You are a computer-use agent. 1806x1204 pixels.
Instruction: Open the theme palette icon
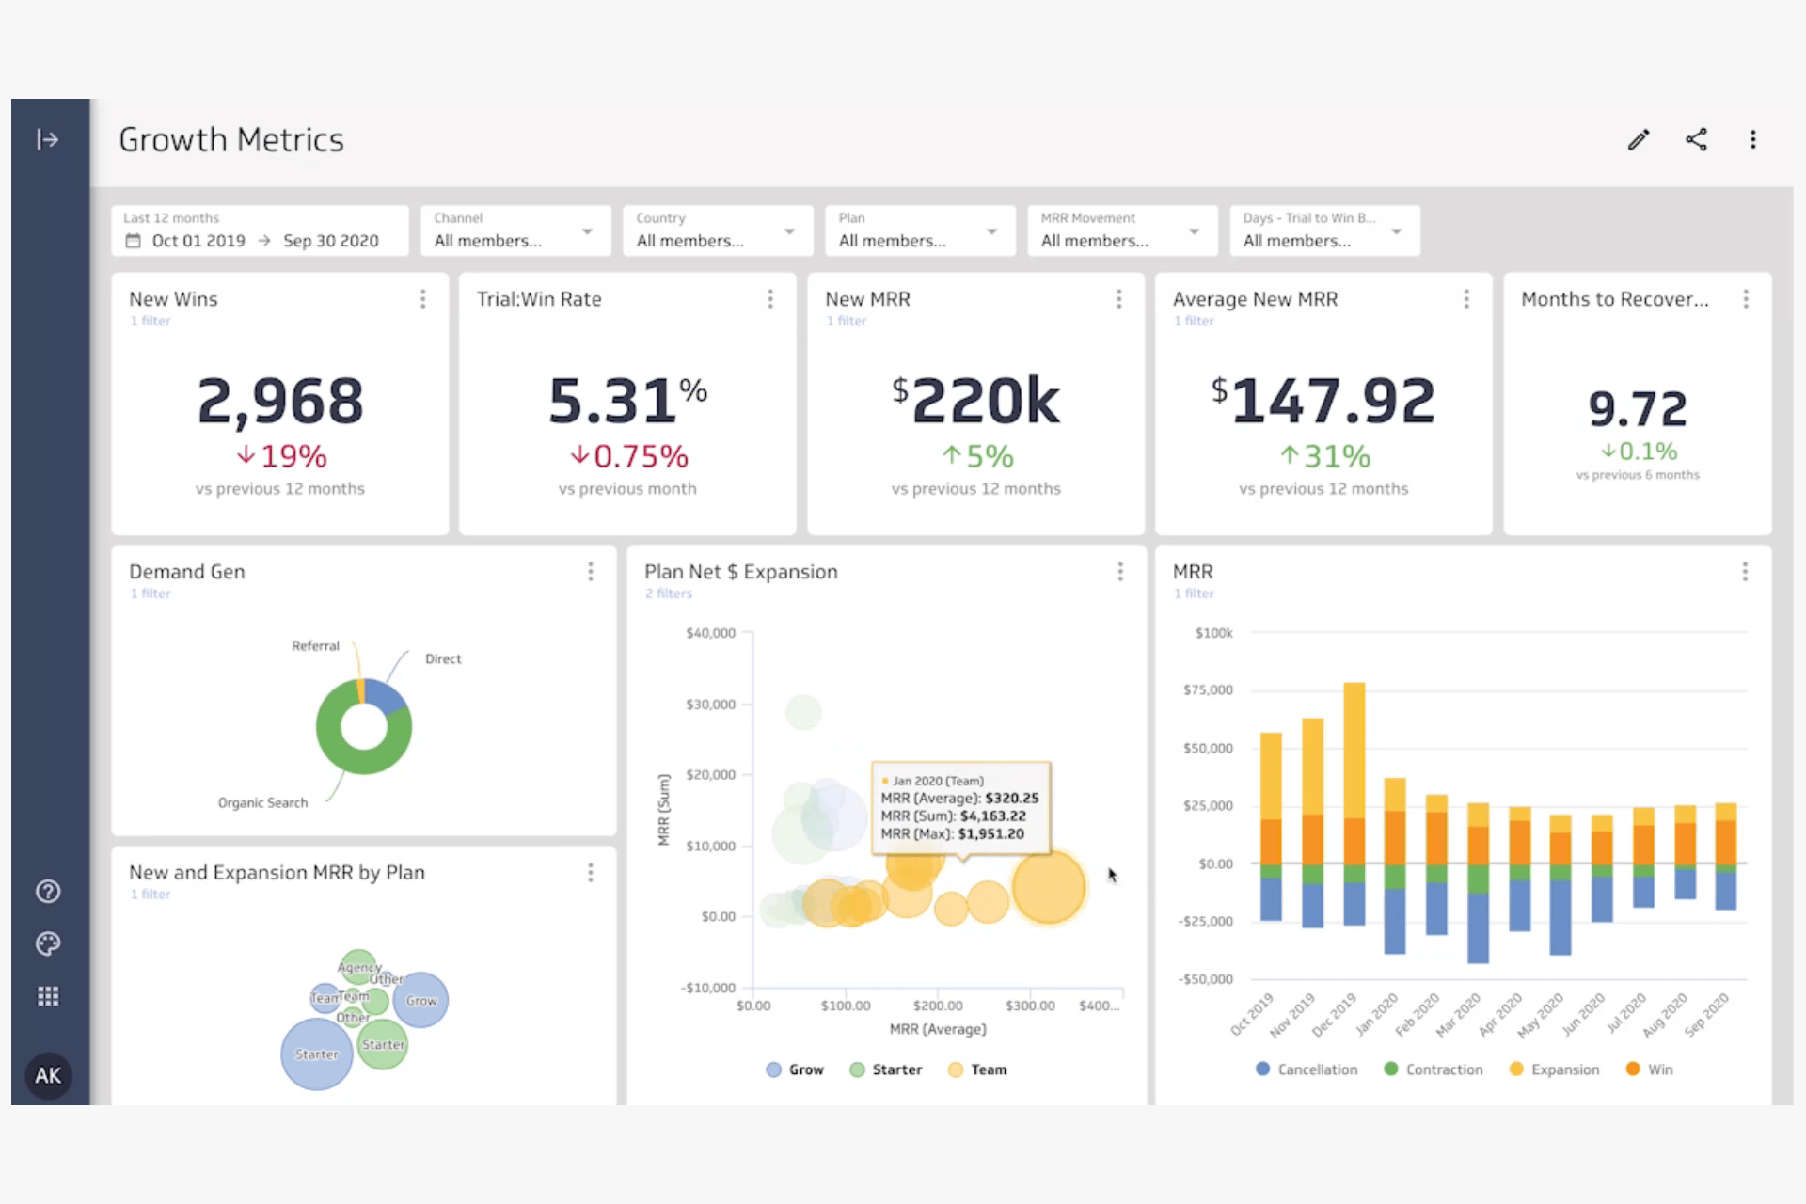point(48,943)
